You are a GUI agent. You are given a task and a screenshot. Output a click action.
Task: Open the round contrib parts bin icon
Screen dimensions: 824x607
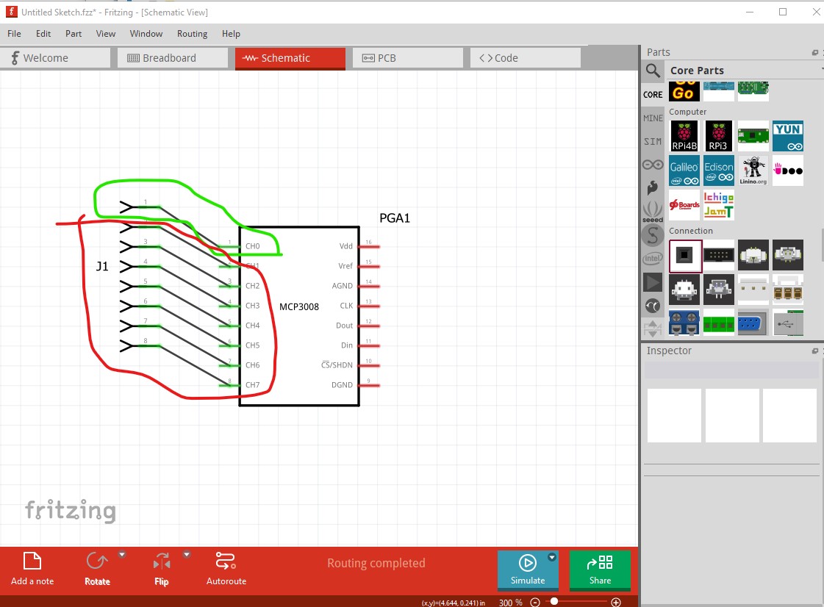coord(653,306)
